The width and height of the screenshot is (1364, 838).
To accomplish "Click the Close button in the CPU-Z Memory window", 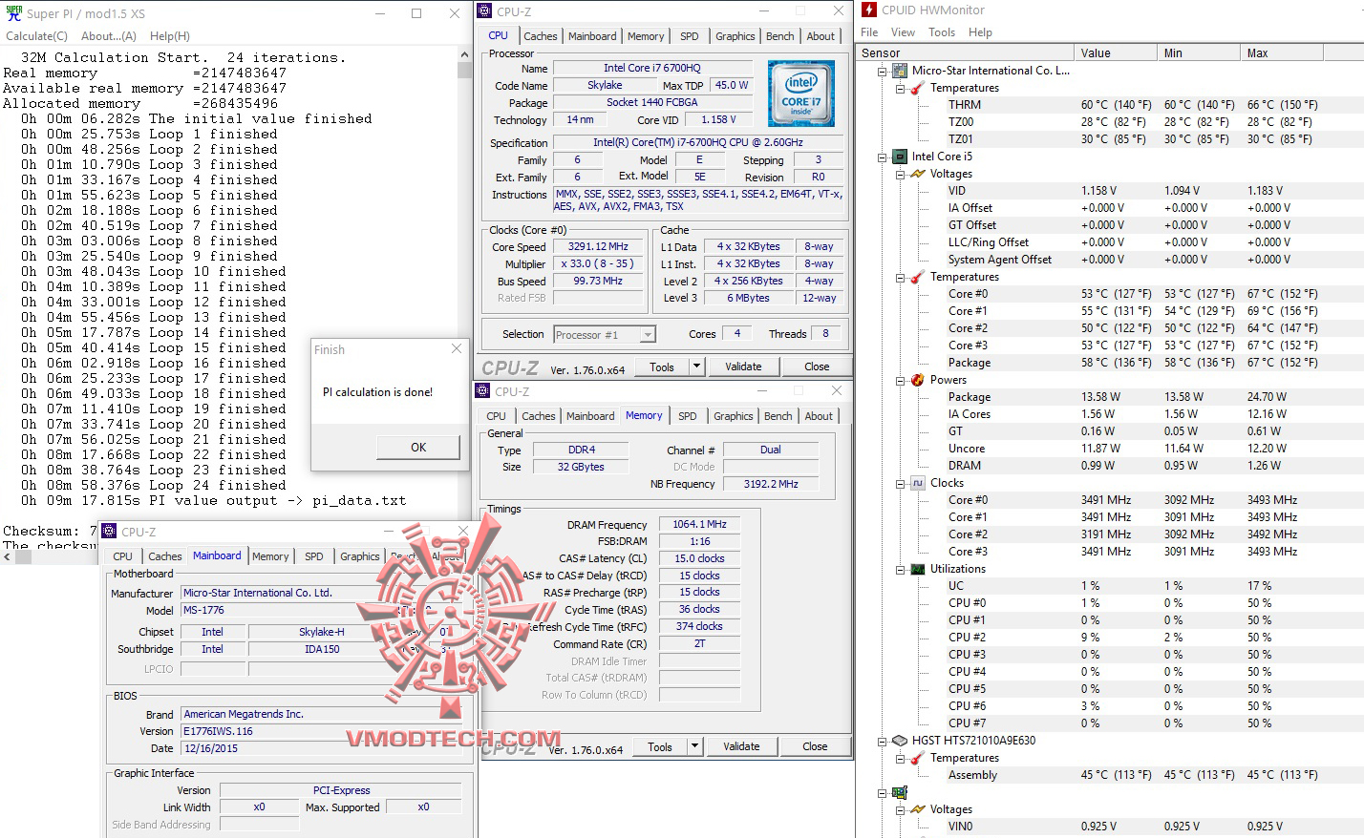I will (815, 746).
